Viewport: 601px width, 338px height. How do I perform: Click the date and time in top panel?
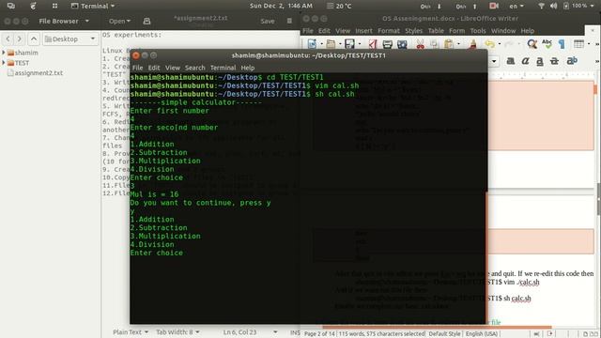click(x=281, y=6)
